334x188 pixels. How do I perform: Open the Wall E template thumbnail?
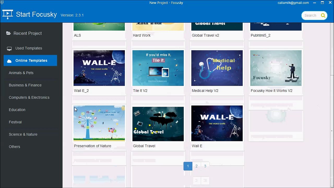pos(217,123)
